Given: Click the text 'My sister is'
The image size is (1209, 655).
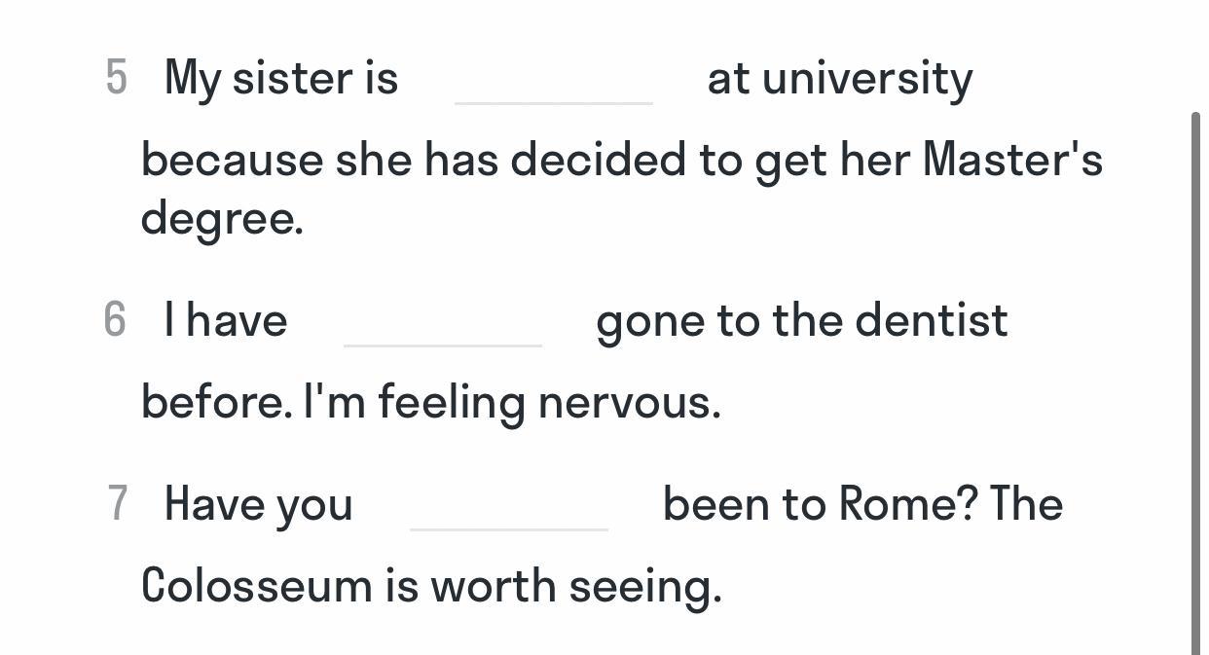Looking at the screenshot, I should [x=281, y=78].
